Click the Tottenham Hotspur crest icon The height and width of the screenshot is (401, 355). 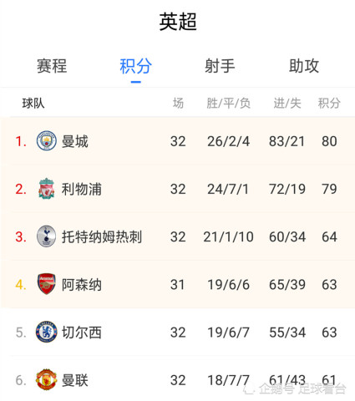point(47,236)
